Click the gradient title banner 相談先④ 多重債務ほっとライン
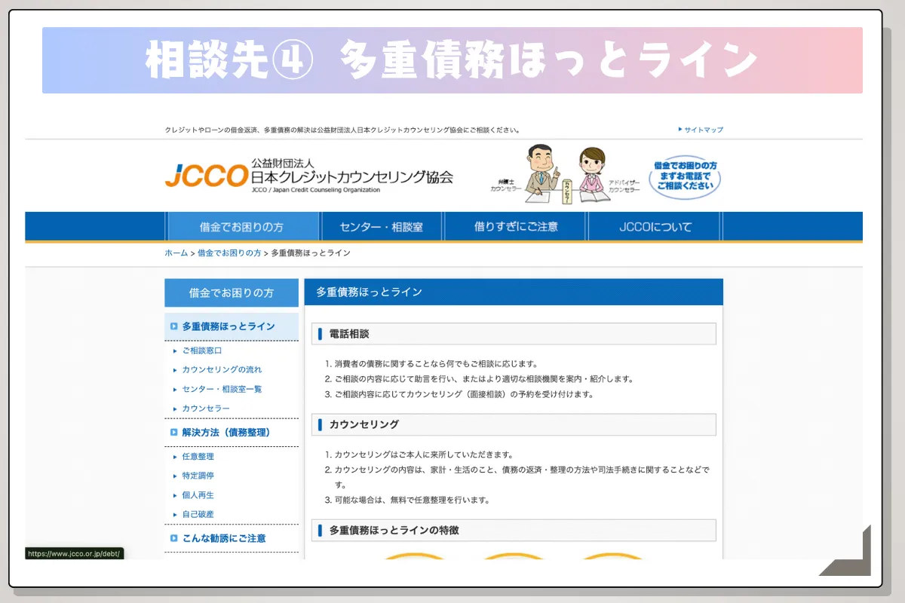 click(x=452, y=60)
